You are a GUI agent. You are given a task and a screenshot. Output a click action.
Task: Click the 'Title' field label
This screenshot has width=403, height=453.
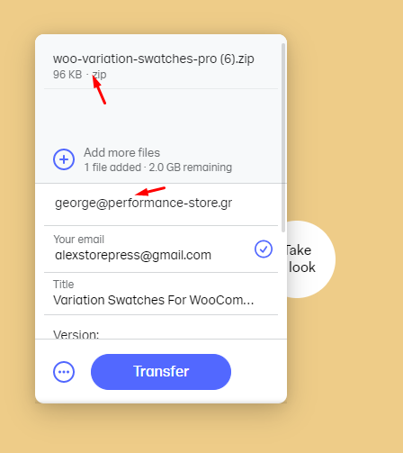pos(63,284)
